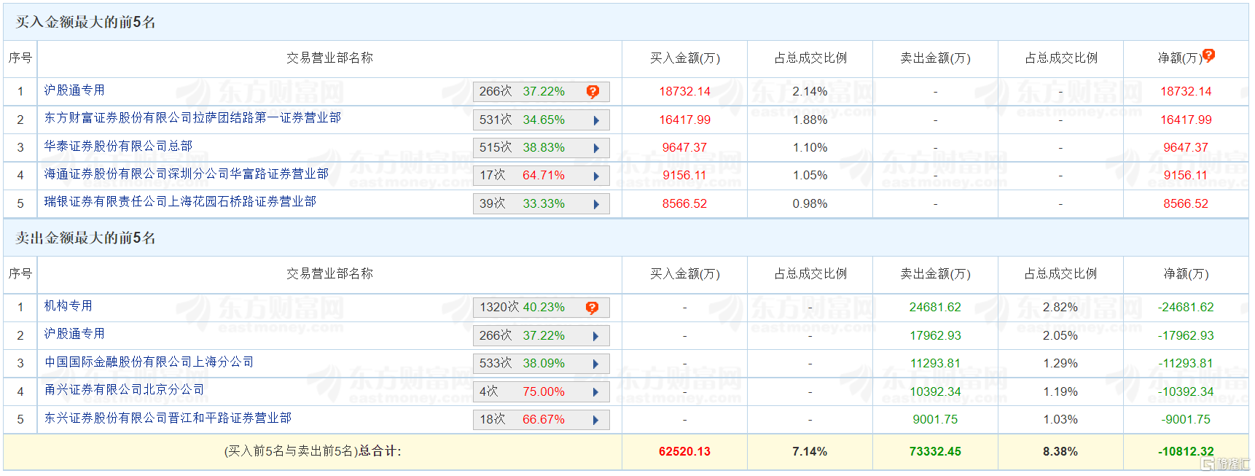Select buy amount 9647.37 in 买入金额 column
Viewport: 1255px width, 476px height.
click(x=685, y=147)
